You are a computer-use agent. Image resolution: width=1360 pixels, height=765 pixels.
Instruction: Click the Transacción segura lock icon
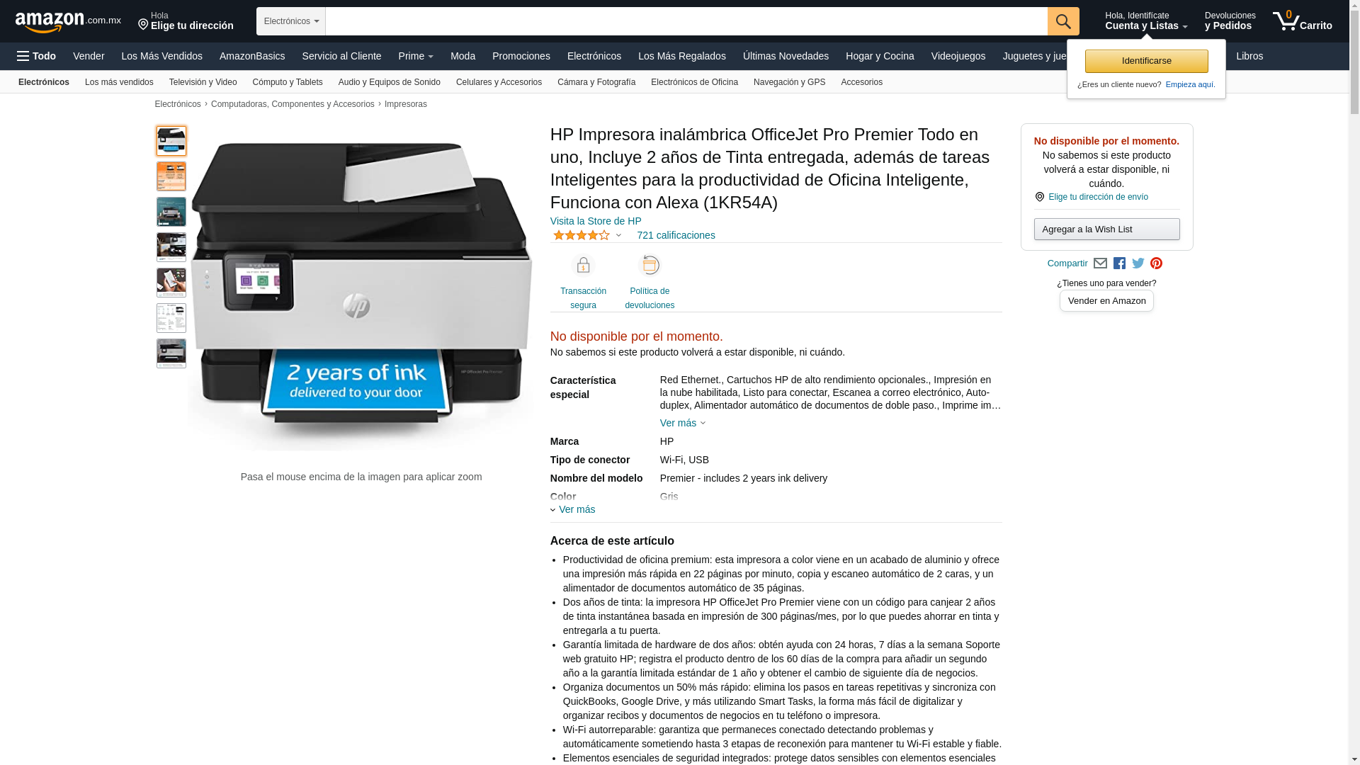583,266
